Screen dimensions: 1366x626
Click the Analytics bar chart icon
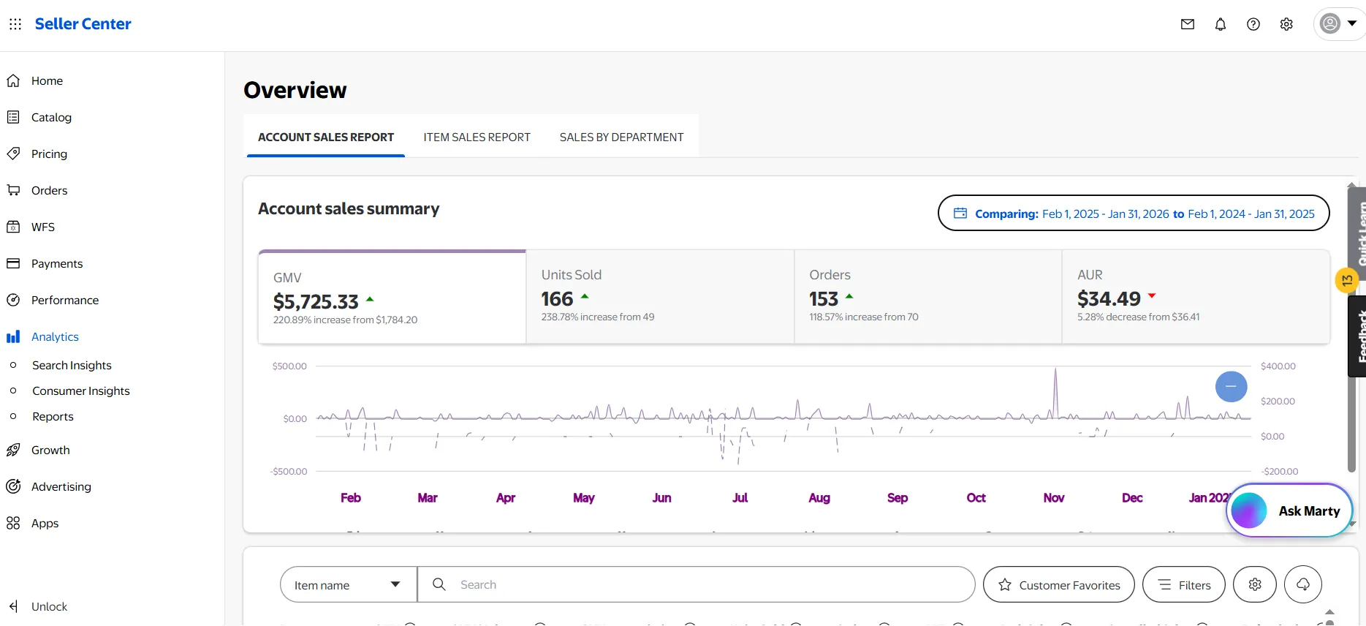[x=13, y=336]
